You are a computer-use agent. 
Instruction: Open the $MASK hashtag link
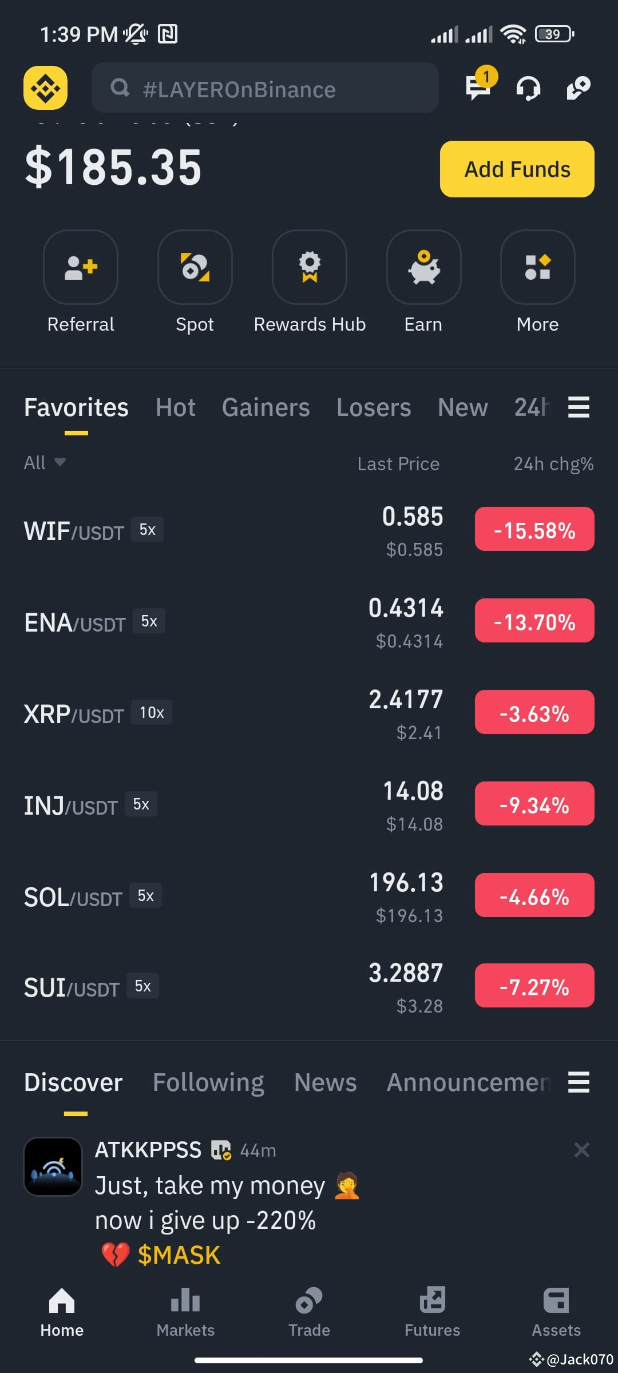click(179, 1255)
